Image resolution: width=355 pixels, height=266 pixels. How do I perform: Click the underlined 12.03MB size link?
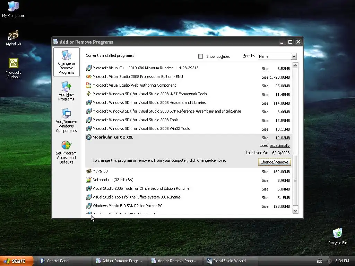tap(283, 138)
